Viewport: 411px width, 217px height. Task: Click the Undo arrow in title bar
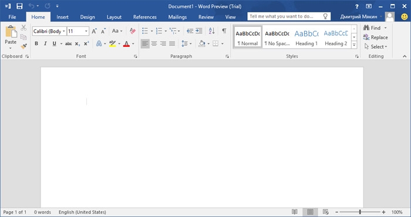32,6
